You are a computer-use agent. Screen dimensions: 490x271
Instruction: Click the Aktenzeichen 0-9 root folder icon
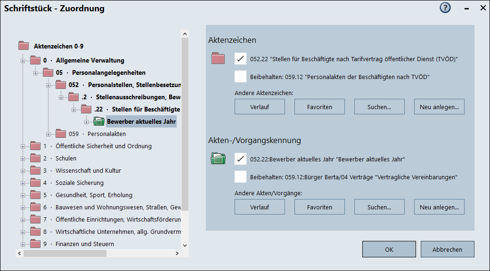click(x=24, y=46)
